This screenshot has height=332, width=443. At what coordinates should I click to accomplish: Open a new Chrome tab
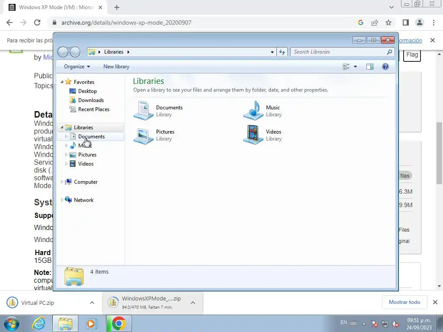tap(117, 8)
